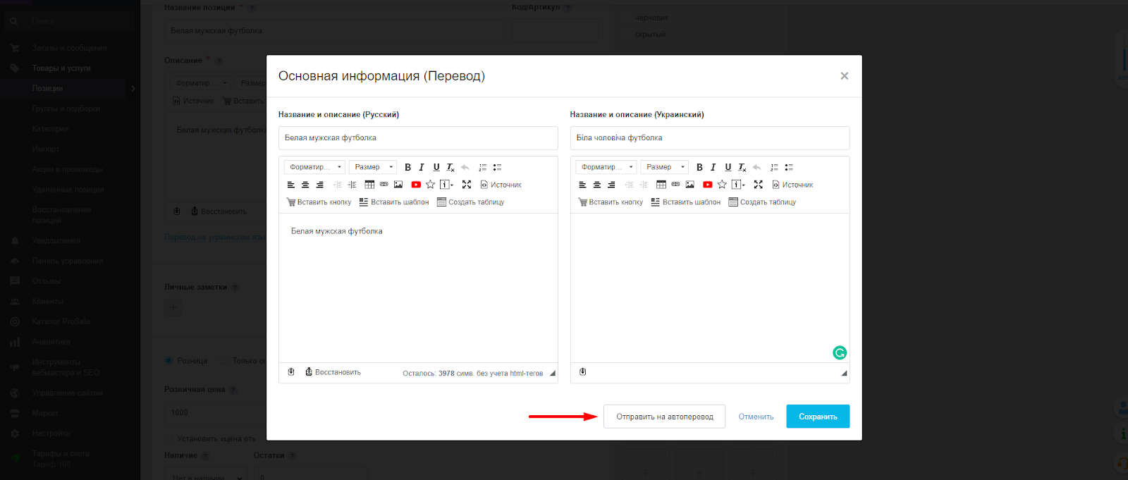Center text in the Russian editor

click(305, 185)
